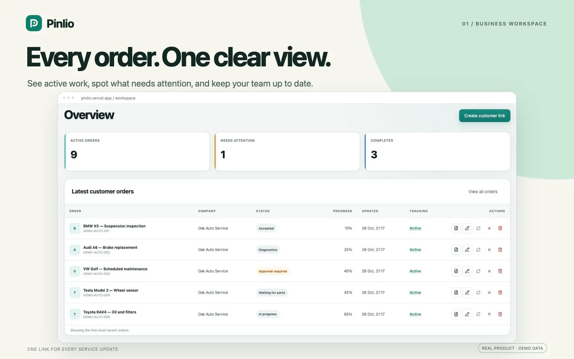574x359 pixels.
Task: Edit the Toyota RAV4 oil and filters order
Action: [x=467, y=314]
